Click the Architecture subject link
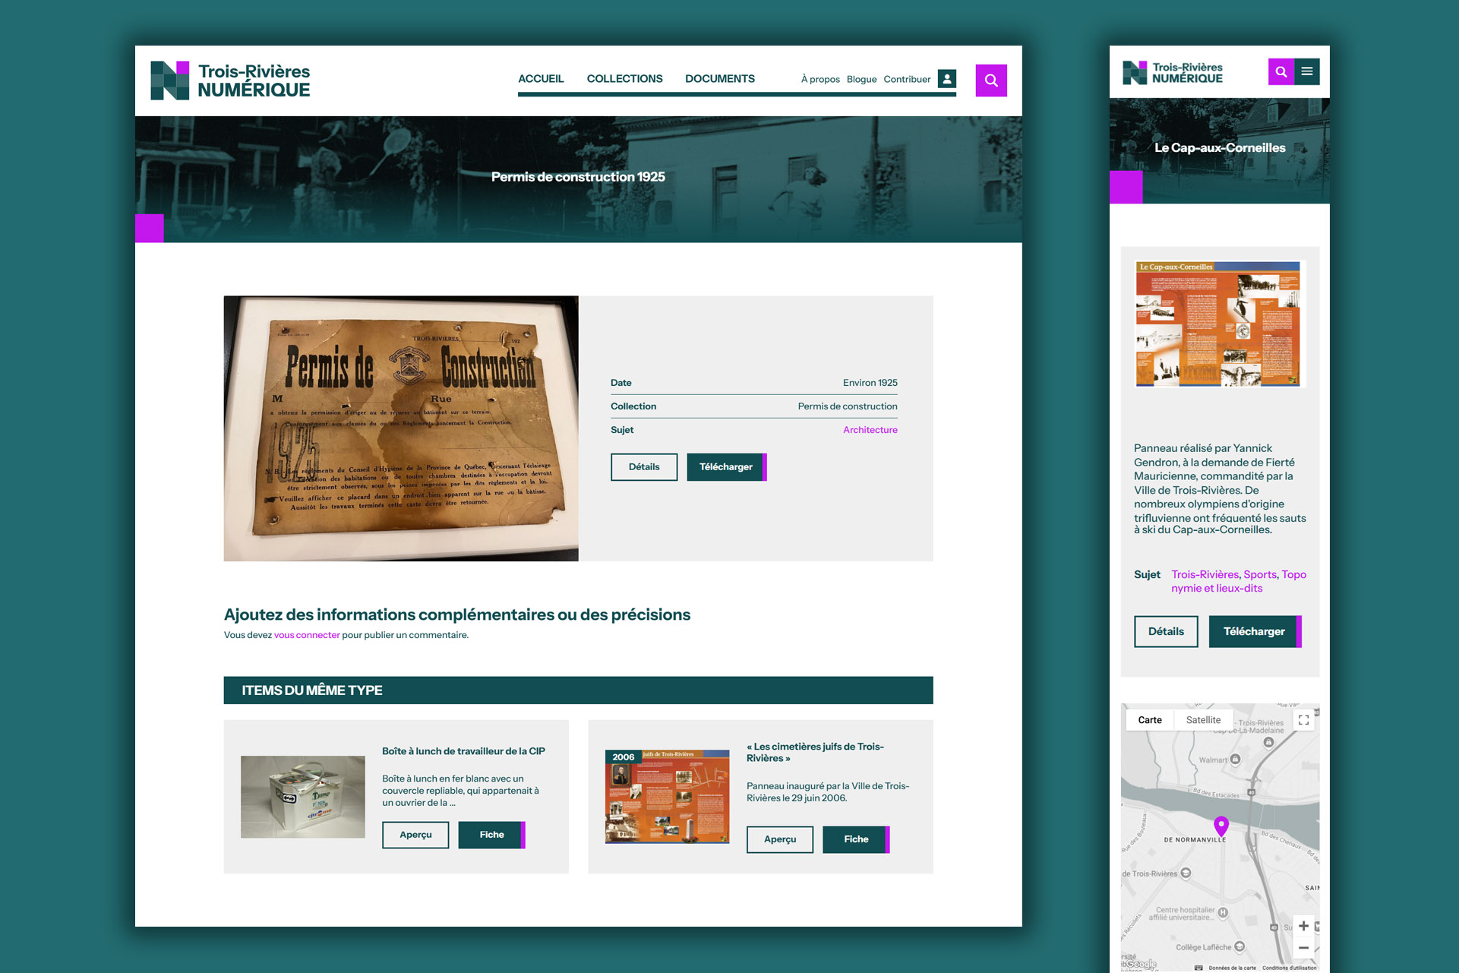 [x=870, y=430]
